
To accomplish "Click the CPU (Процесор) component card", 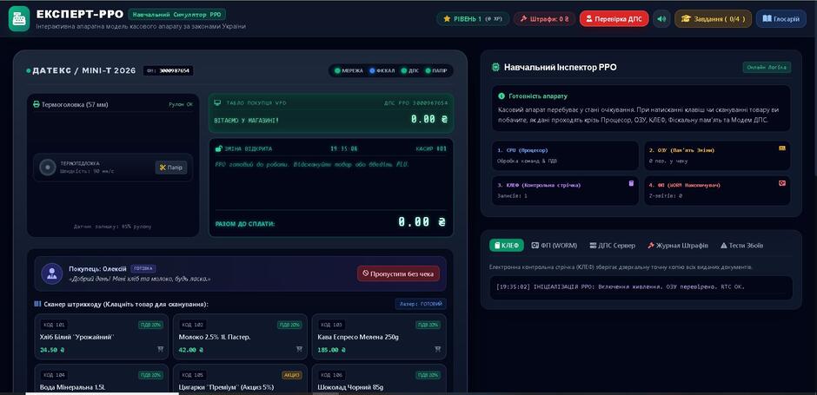I will 565,155.
